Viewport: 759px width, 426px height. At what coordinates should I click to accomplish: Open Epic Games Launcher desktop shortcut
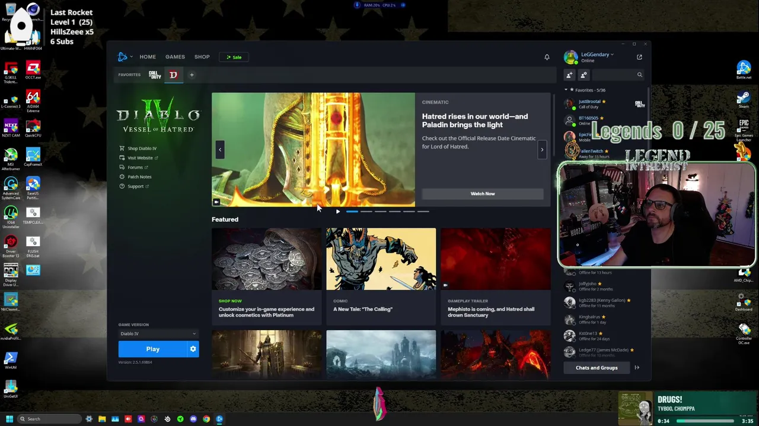744,129
